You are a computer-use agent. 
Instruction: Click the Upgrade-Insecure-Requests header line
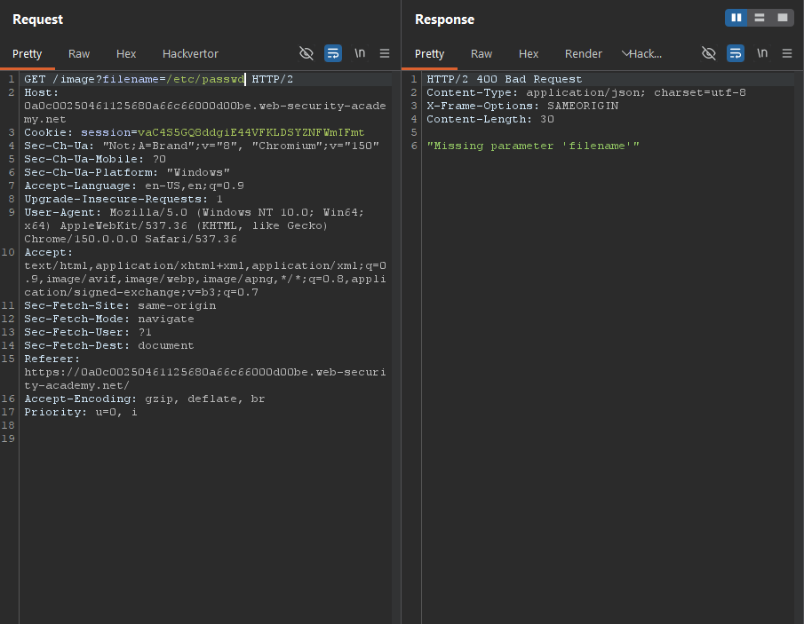tap(123, 200)
